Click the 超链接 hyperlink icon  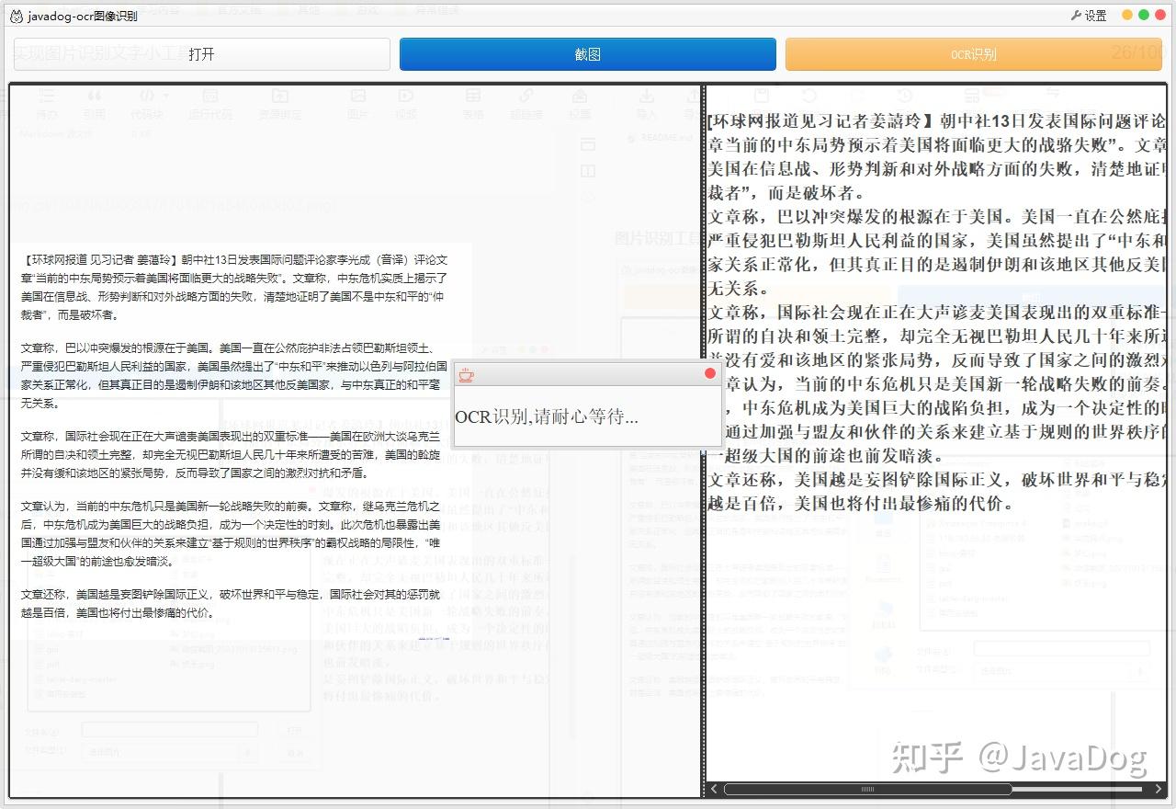pos(525,95)
